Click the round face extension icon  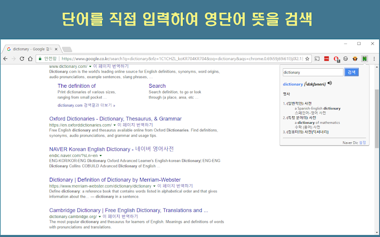pyautogui.click(x=346, y=59)
